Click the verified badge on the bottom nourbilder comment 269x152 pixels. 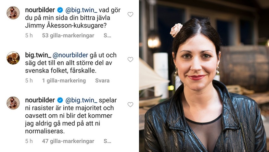pos(60,100)
